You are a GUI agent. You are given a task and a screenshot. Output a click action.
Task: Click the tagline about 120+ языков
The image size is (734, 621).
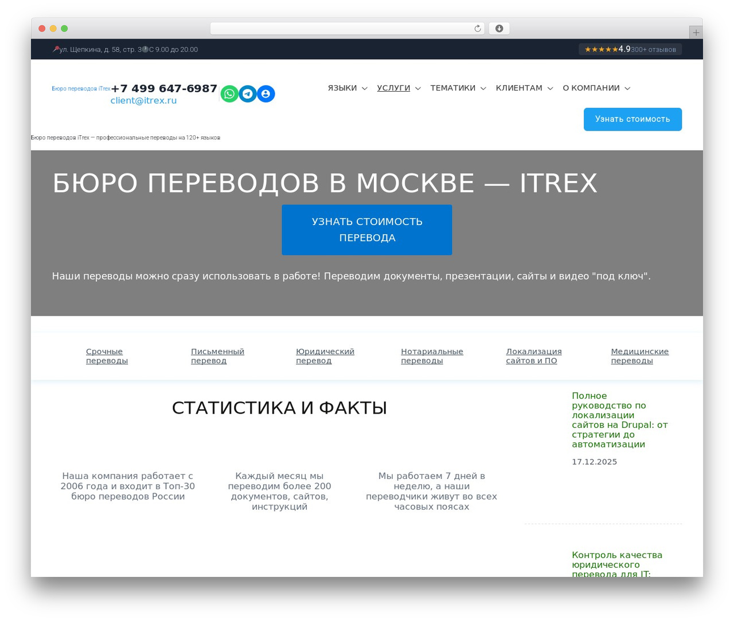pyautogui.click(x=126, y=137)
